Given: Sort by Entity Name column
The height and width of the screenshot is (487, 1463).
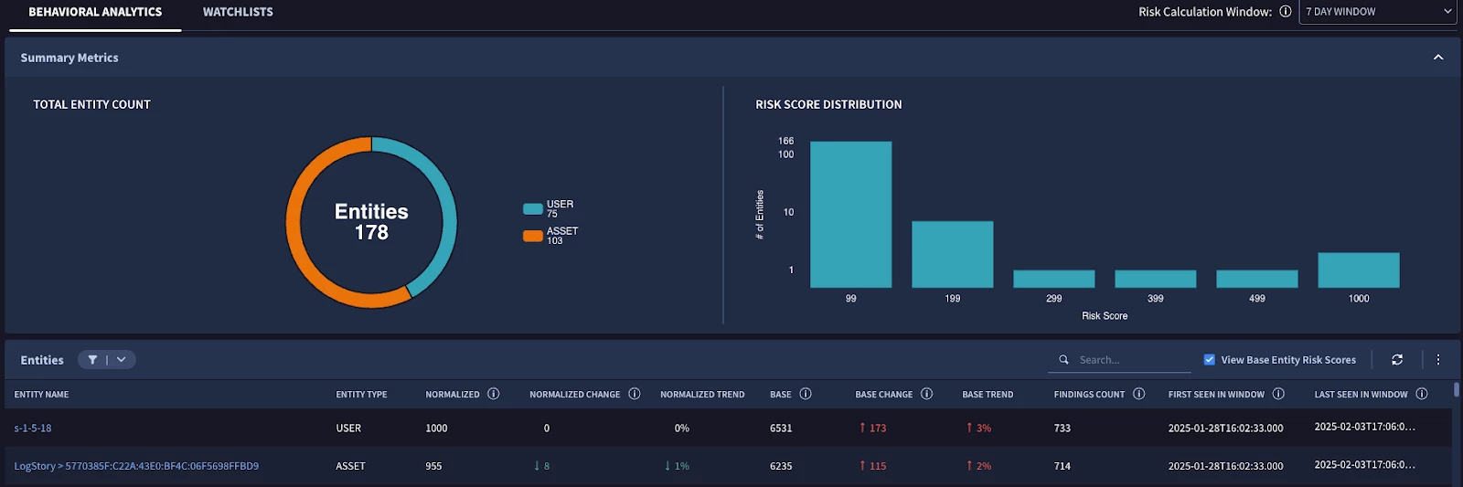Looking at the screenshot, I should tap(41, 395).
